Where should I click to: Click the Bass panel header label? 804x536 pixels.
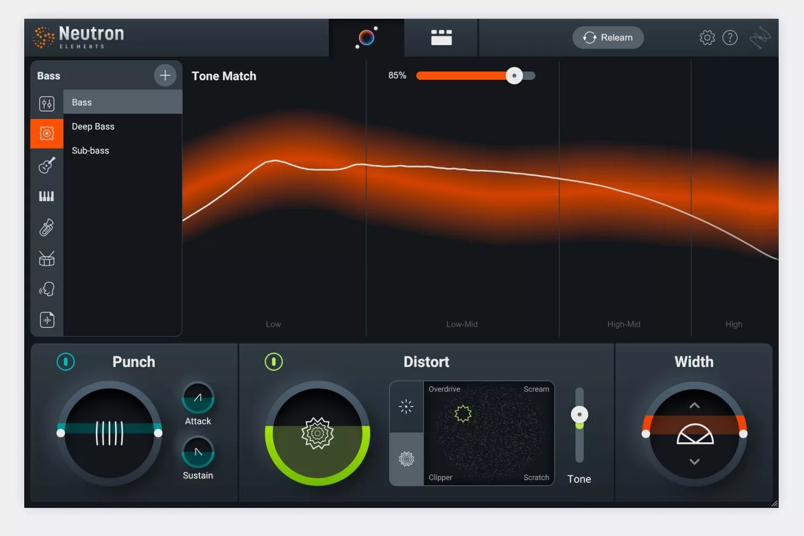(x=48, y=76)
